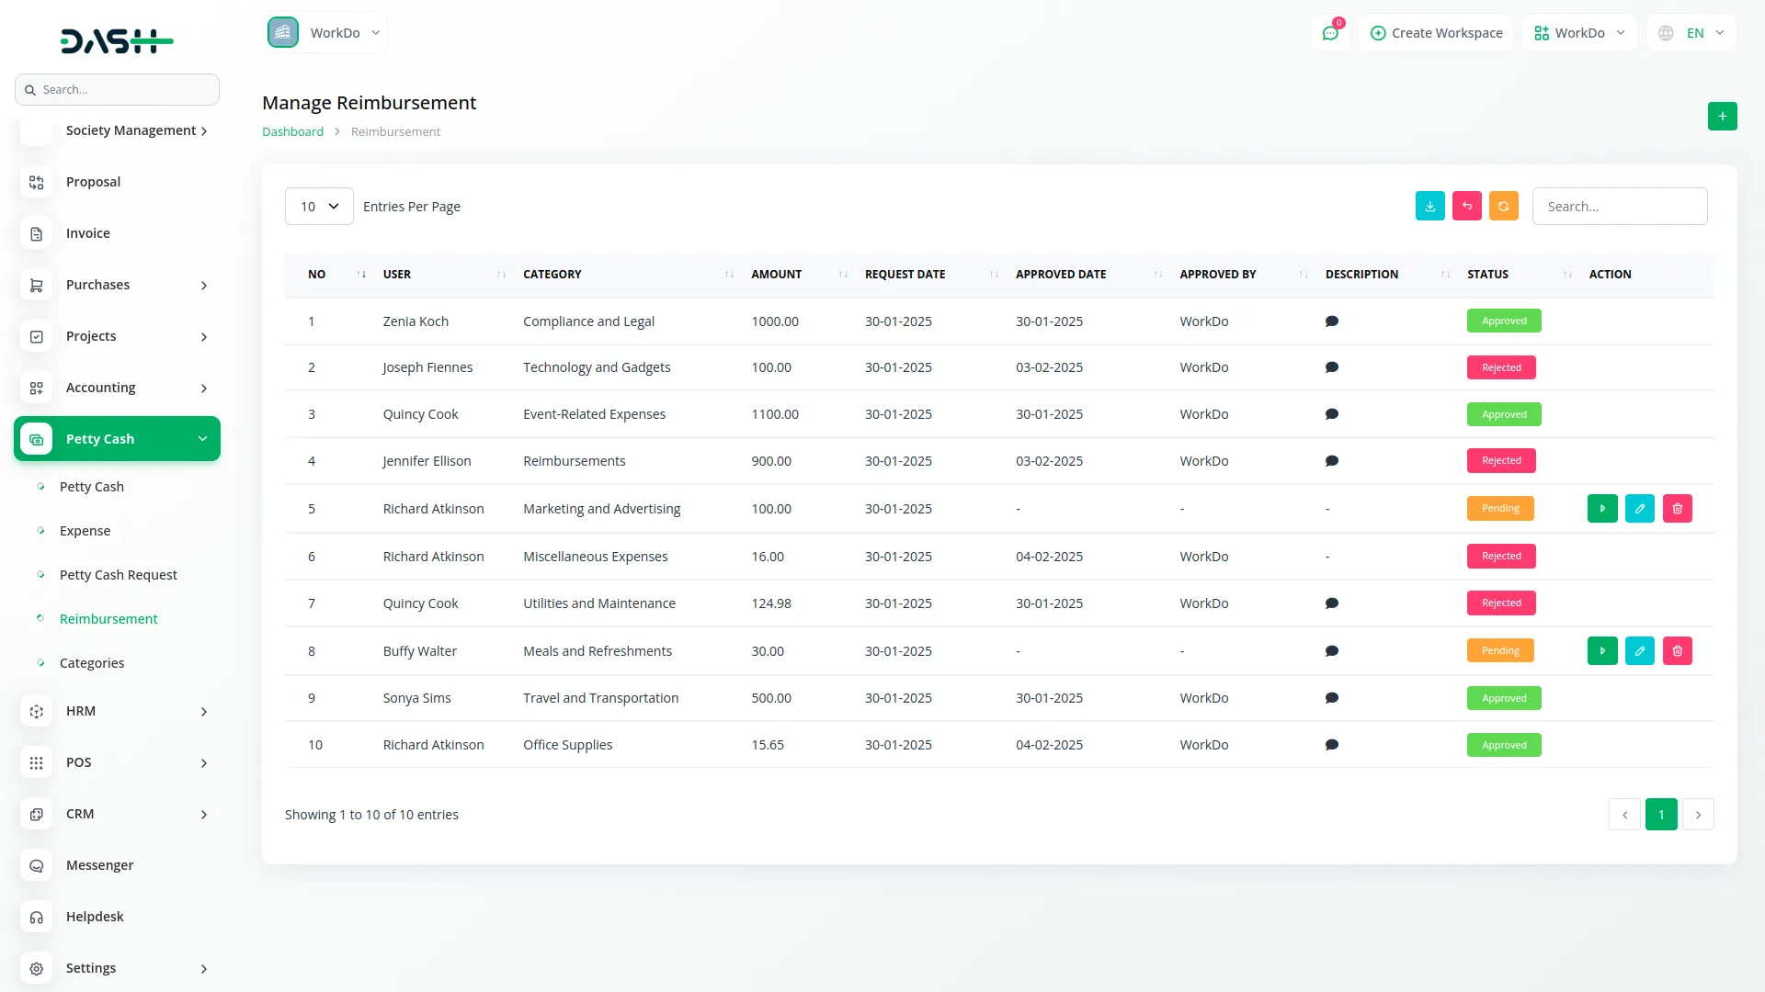Expand the Accounting sidebar section
1765x992 pixels.
[x=117, y=387]
